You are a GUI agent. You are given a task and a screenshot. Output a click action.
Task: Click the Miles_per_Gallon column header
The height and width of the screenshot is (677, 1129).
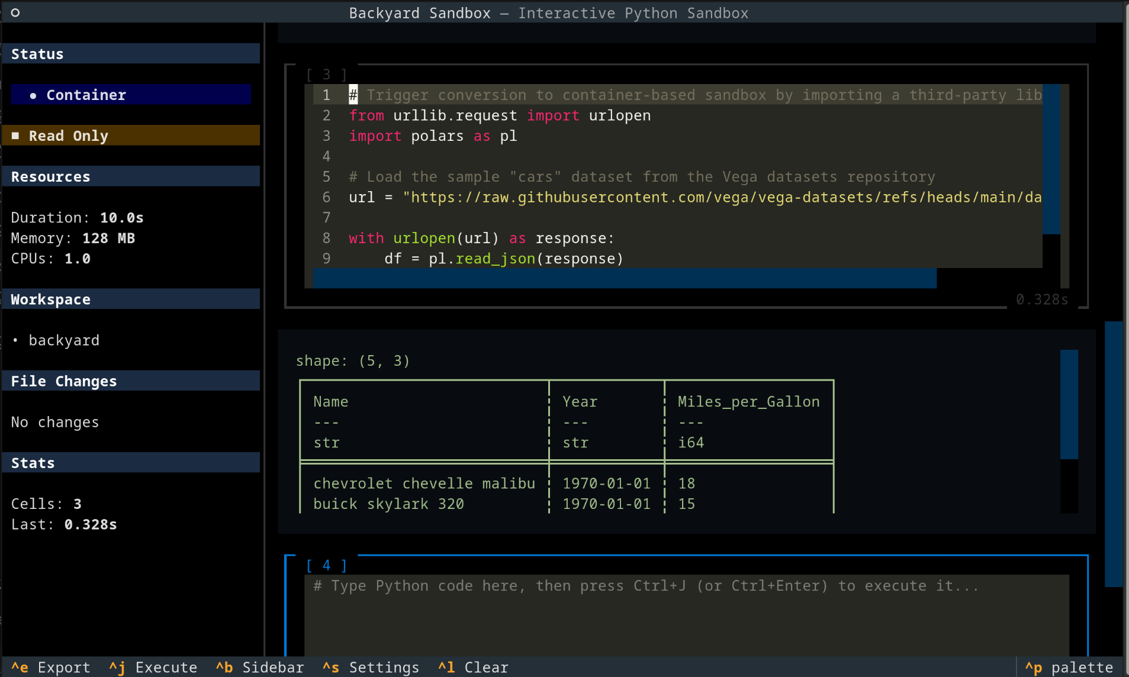click(748, 401)
